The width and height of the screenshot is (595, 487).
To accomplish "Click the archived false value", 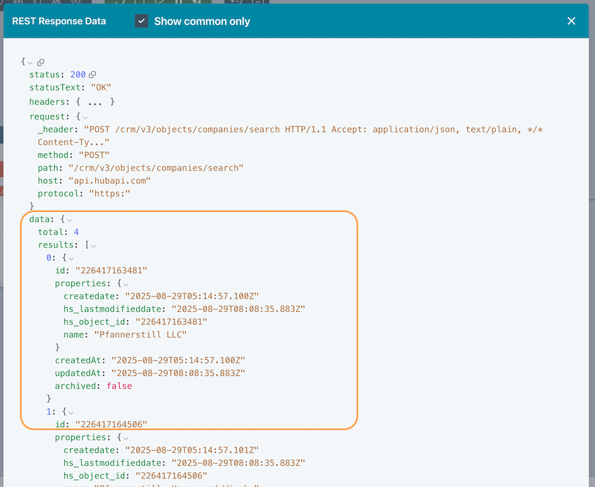I will click(120, 386).
